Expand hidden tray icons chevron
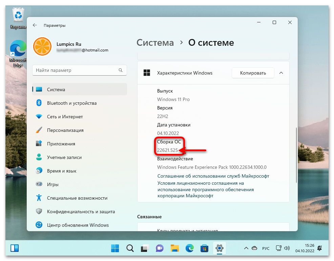The height and width of the screenshot is (261, 334). coord(246,248)
